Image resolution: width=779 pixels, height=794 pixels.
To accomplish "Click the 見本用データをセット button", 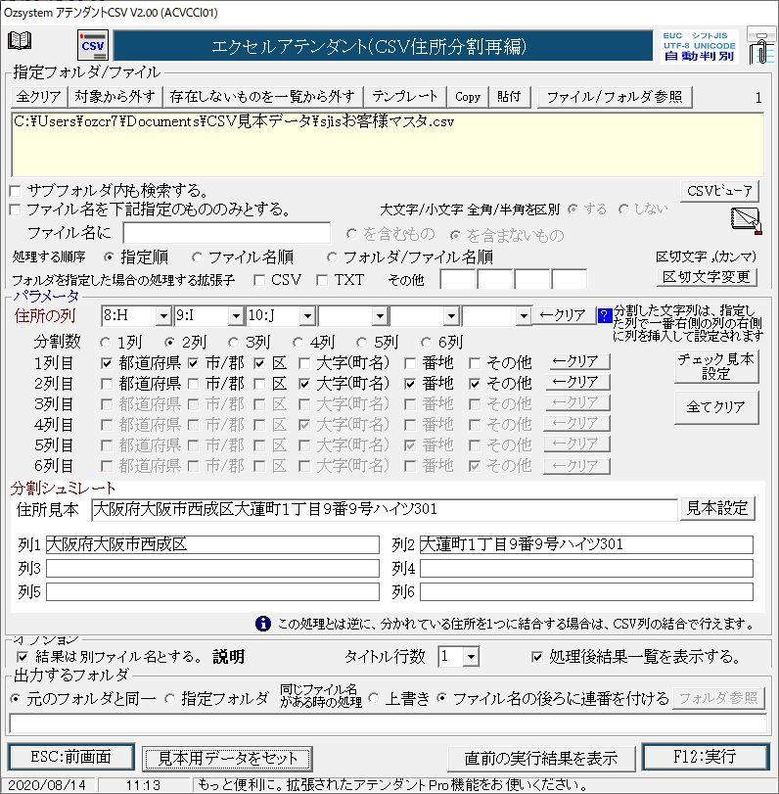I will 227,758.
